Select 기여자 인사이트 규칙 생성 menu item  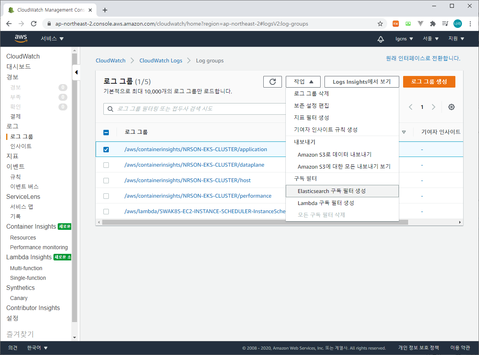[342, 129]
